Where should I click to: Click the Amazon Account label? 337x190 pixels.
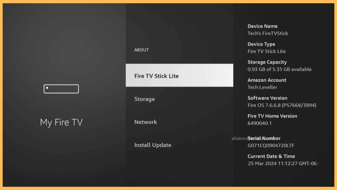[267, 80]
